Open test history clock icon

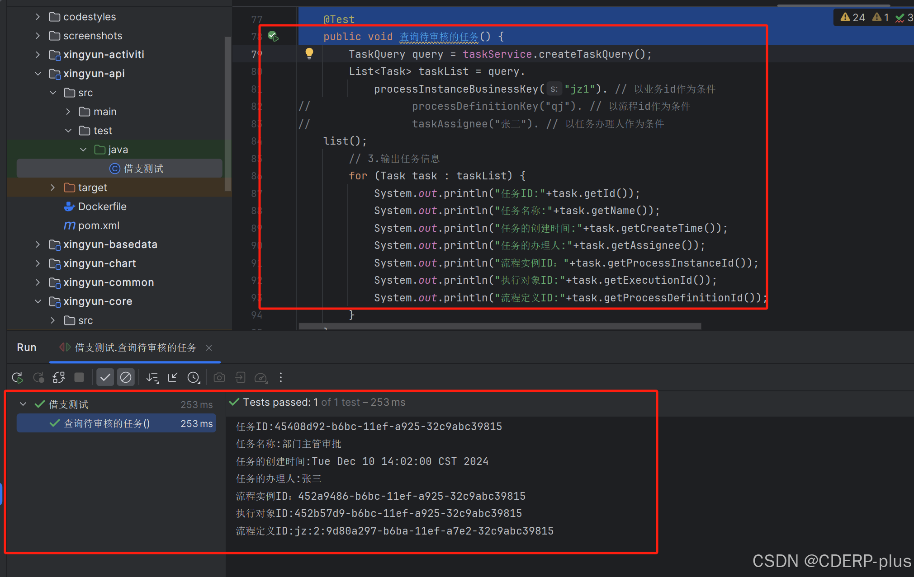pos(194,378)
